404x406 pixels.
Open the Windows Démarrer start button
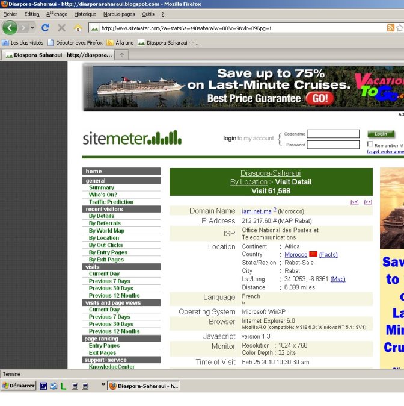(x=19, y=386)
